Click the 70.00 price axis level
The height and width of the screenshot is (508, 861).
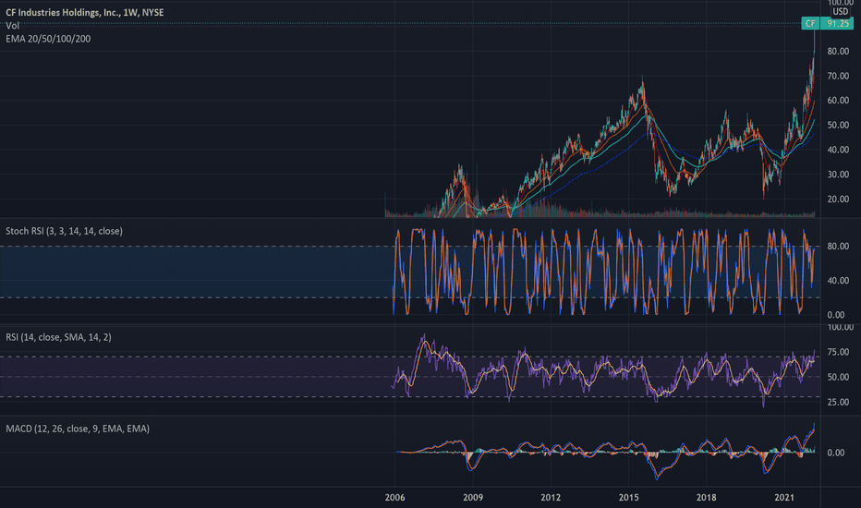(838, 77)
